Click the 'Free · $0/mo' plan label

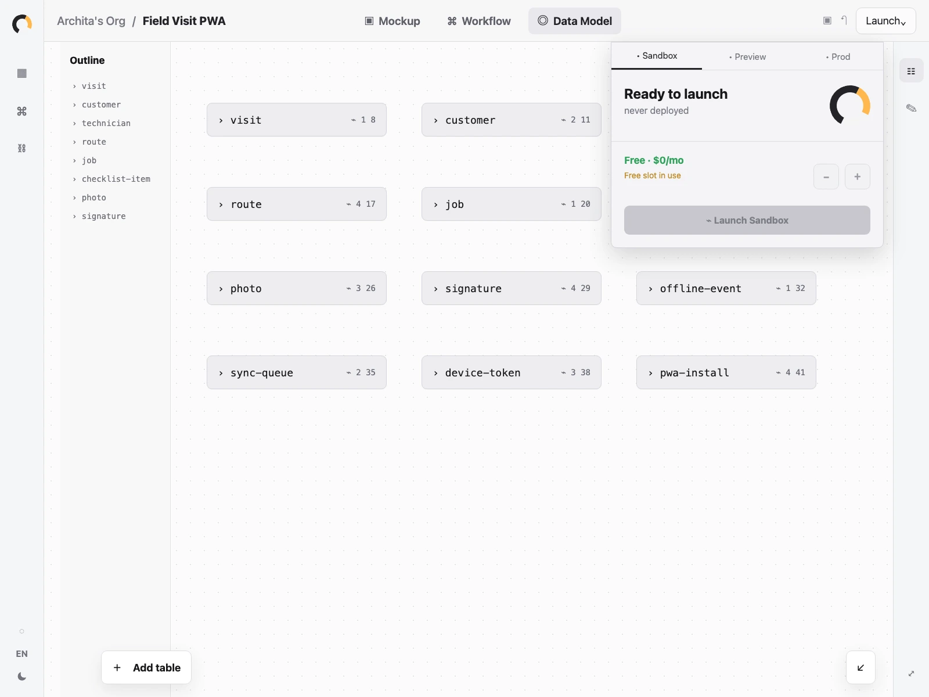tap(654, 160)
